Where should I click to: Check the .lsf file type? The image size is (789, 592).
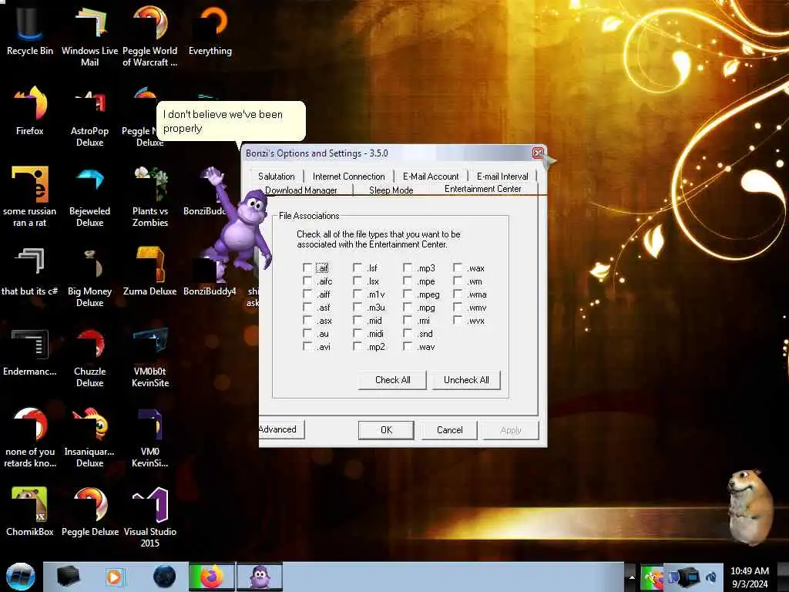[x=358, y=267]
